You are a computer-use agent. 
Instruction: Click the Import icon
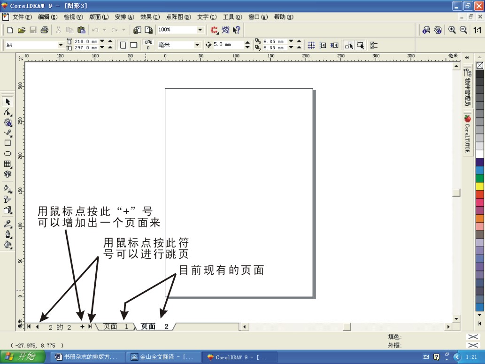click(138, 30)
